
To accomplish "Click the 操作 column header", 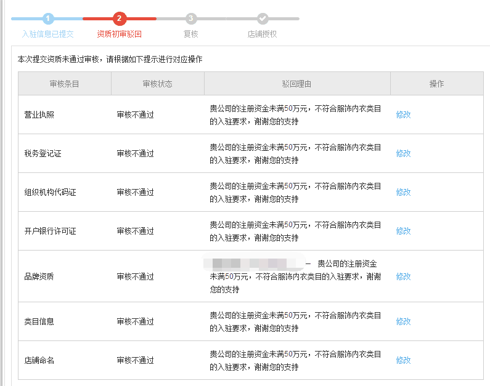I will click(436, 84).
